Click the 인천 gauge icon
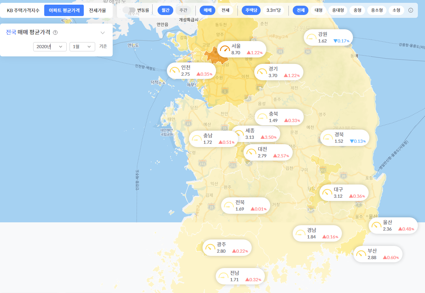 point(175,71)
